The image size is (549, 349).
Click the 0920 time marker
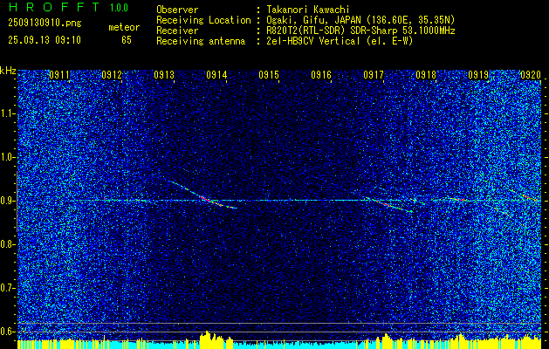pyautogui.click(x=531, y=75)
